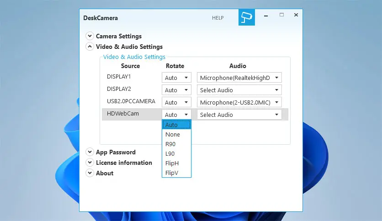
Task: Open the Rotate dropdown for DISPLAY2
Action: tap(176, 90)
